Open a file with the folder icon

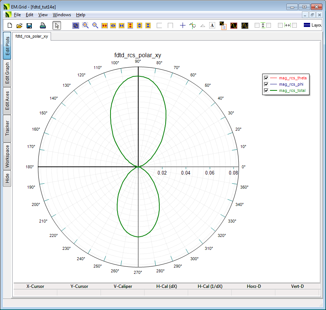tap(20, 25)
